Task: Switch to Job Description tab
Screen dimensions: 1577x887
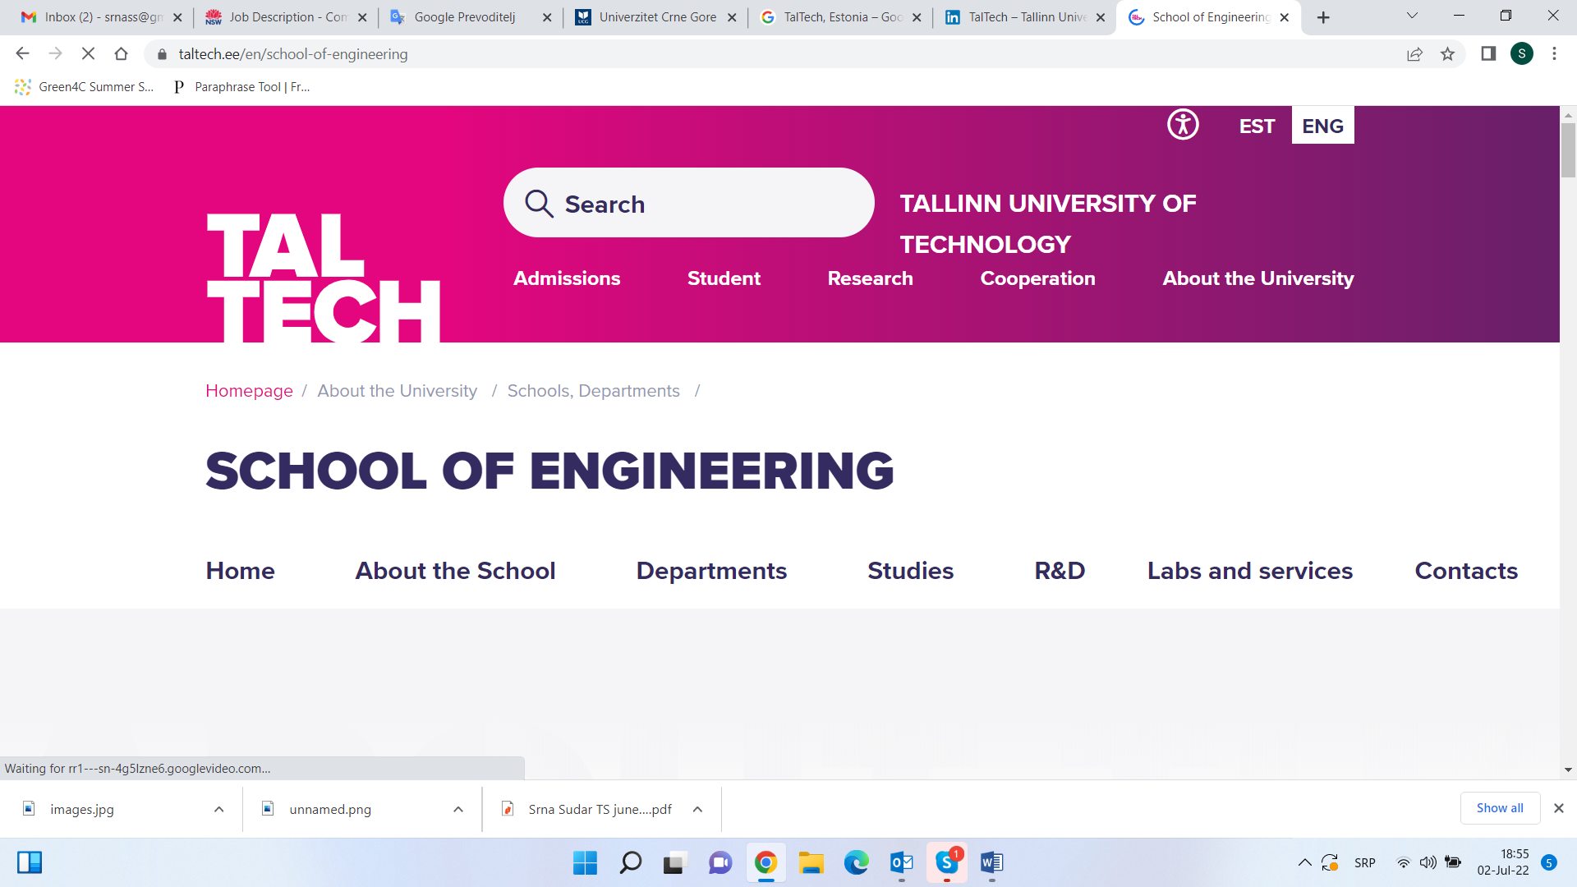Action: [286, 17]
